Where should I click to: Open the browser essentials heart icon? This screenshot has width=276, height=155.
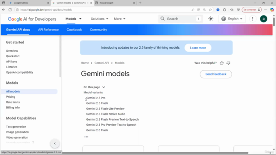tap(238, 10)
